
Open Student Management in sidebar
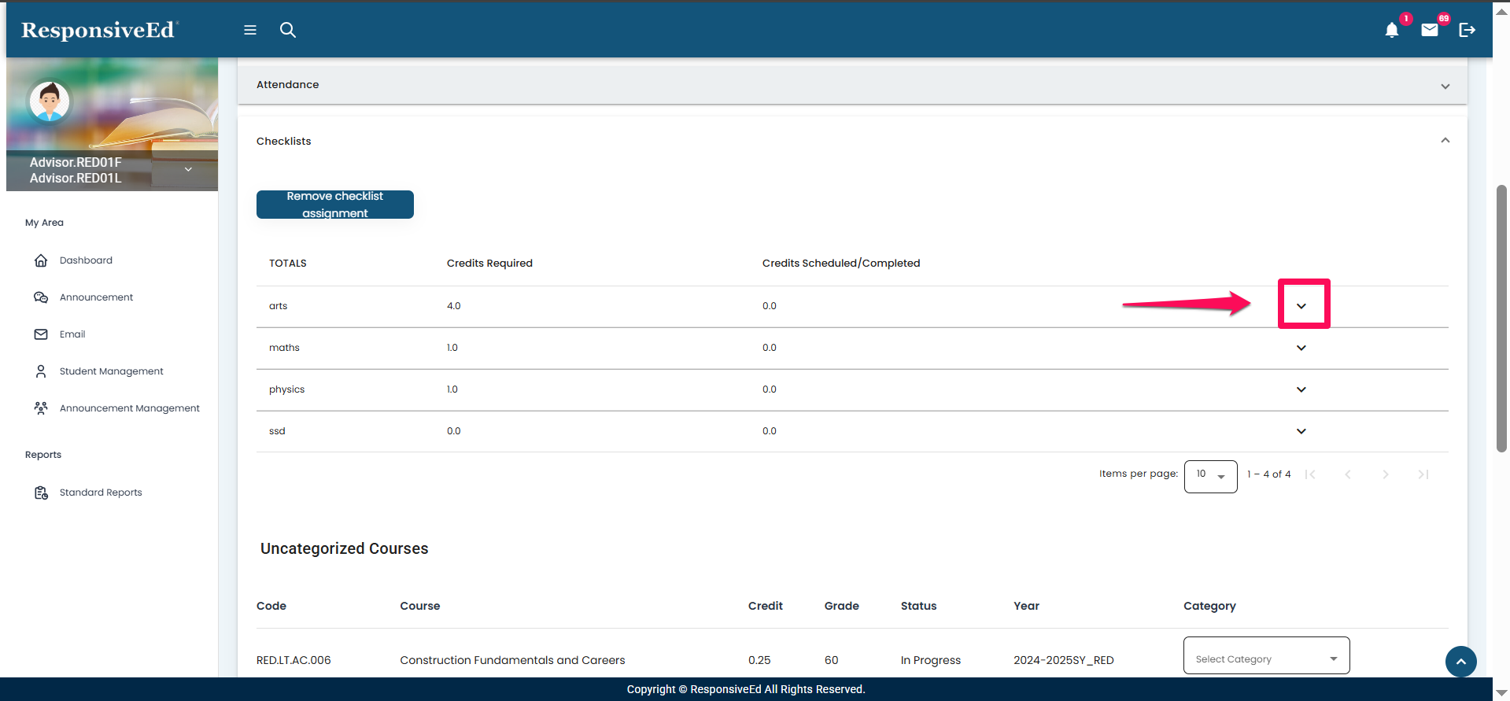pos(111,371)
